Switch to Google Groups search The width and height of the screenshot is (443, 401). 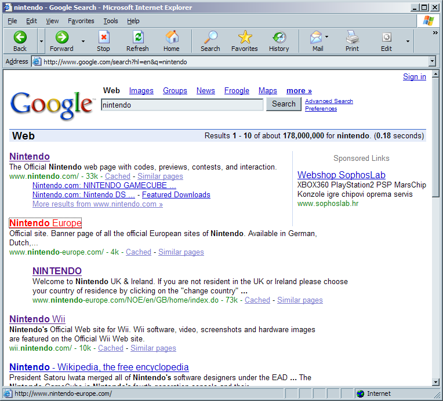tap(175, 90)
